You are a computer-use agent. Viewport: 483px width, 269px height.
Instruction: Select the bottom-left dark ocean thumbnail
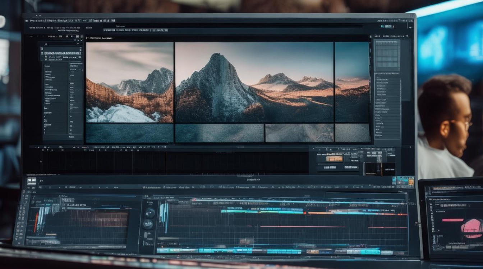click(130, 133)
